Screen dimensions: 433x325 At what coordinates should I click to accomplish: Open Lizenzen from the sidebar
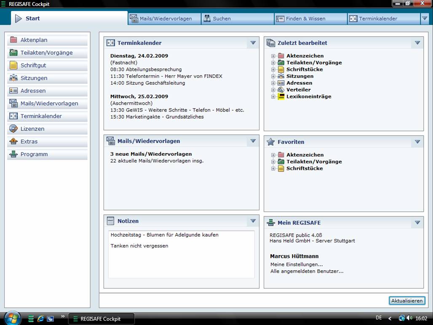pyautogui.click(x=47, y=129)
